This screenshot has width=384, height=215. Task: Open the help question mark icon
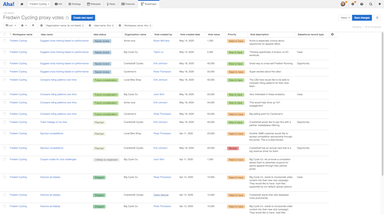[x=361, y=4]
